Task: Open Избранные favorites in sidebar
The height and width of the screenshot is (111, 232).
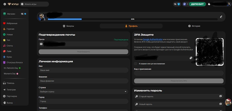Action: tap(12, 23)
